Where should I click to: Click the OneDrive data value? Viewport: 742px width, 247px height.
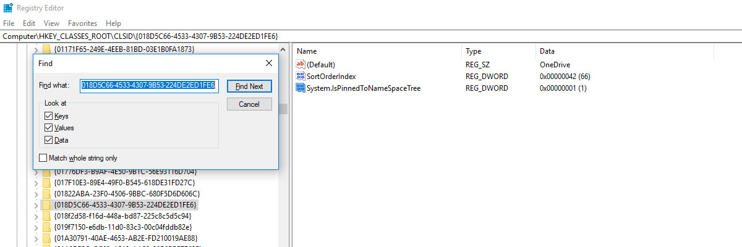click(x=555, y=64)
